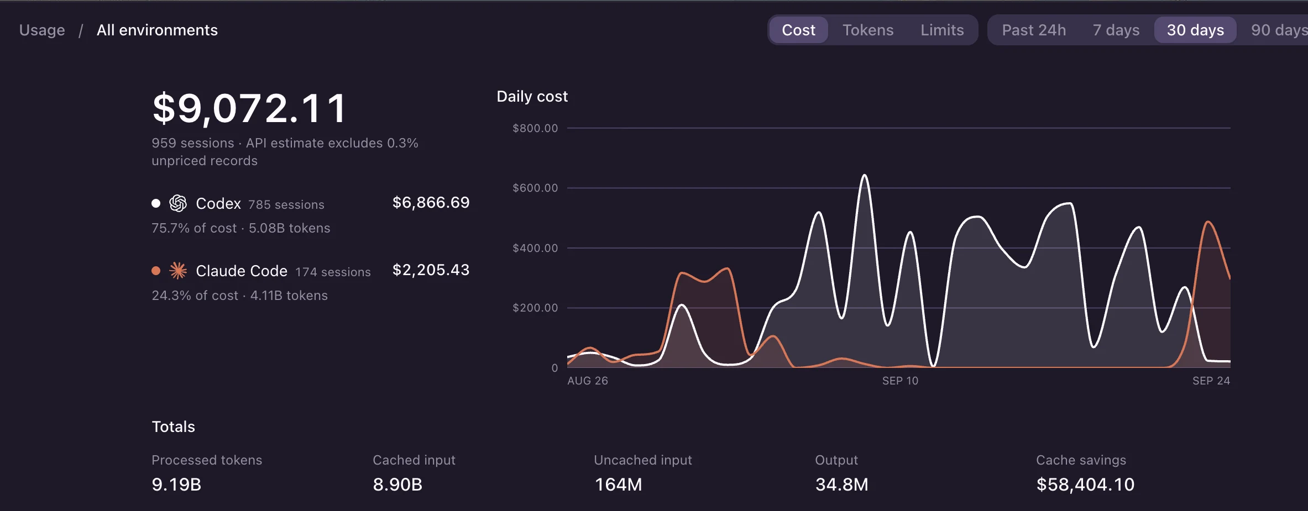Click the Codex row label

[x=218, y=204]
